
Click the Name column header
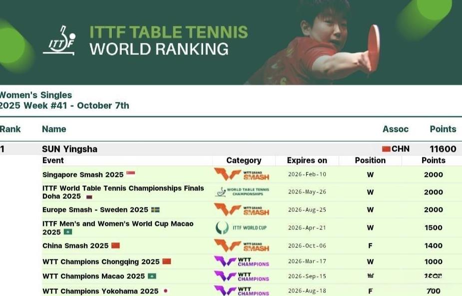[x=54, y=129]
